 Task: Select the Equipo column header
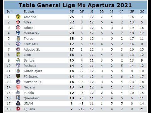[29, 12]
